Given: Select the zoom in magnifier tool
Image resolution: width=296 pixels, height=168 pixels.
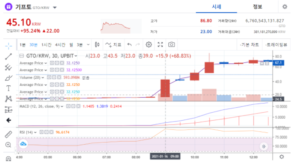Looking at the screenshot, I should click(x=8, y=145).
